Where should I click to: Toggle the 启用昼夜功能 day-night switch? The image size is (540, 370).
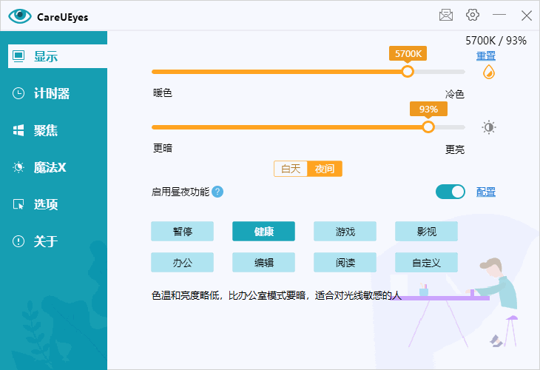pyautogui.click(x=450, y=192)
